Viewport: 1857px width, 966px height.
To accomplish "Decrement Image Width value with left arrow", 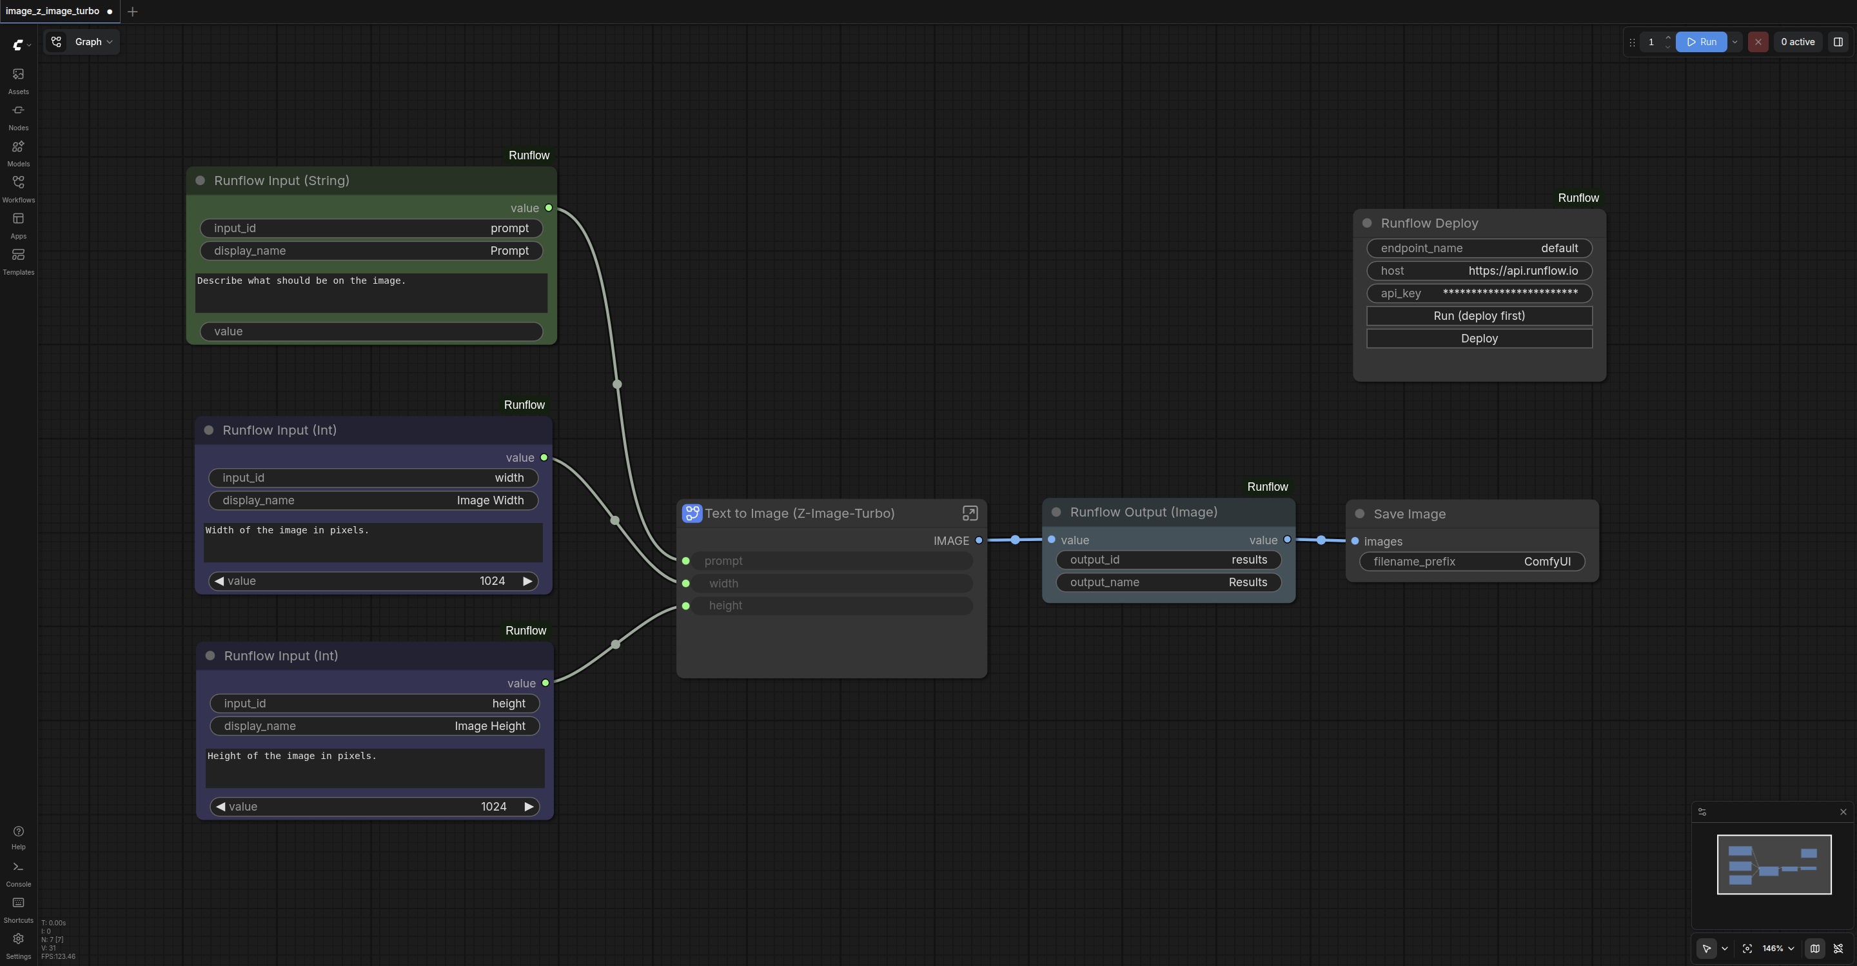I will point(219,581).
